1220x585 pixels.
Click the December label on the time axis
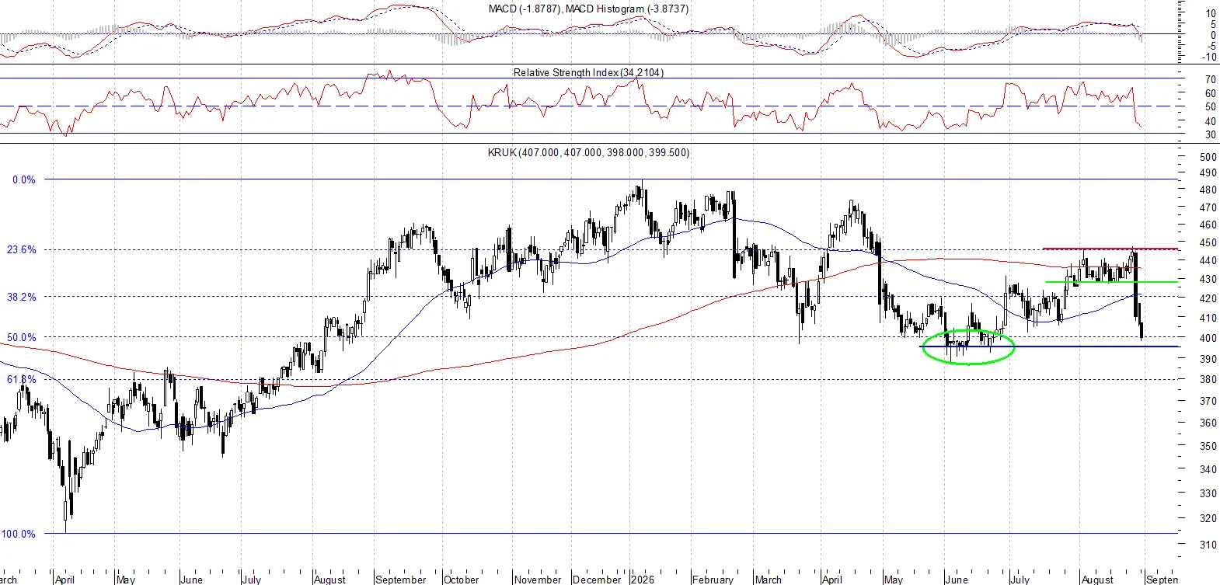point(597,580)
